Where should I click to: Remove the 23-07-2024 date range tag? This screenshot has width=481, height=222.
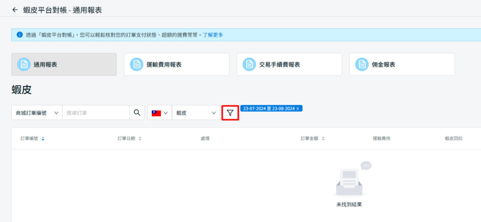coord(298,109)
